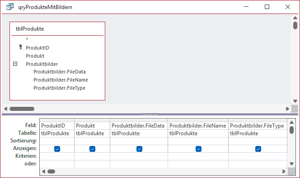Click the upper pane scroll left arrow

click(5, 109)
